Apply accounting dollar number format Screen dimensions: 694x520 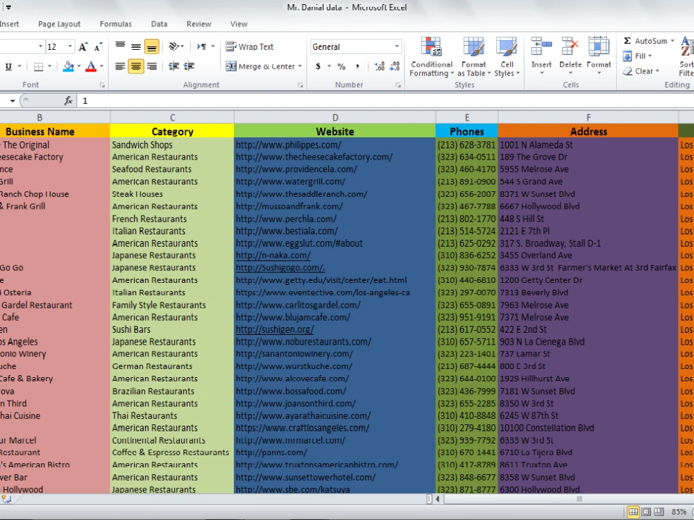click(x=318, y=67)
